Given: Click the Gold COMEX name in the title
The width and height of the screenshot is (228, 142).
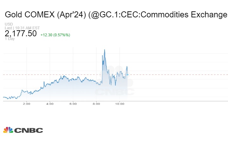Looking at the screenshot, I should [30, 15].
